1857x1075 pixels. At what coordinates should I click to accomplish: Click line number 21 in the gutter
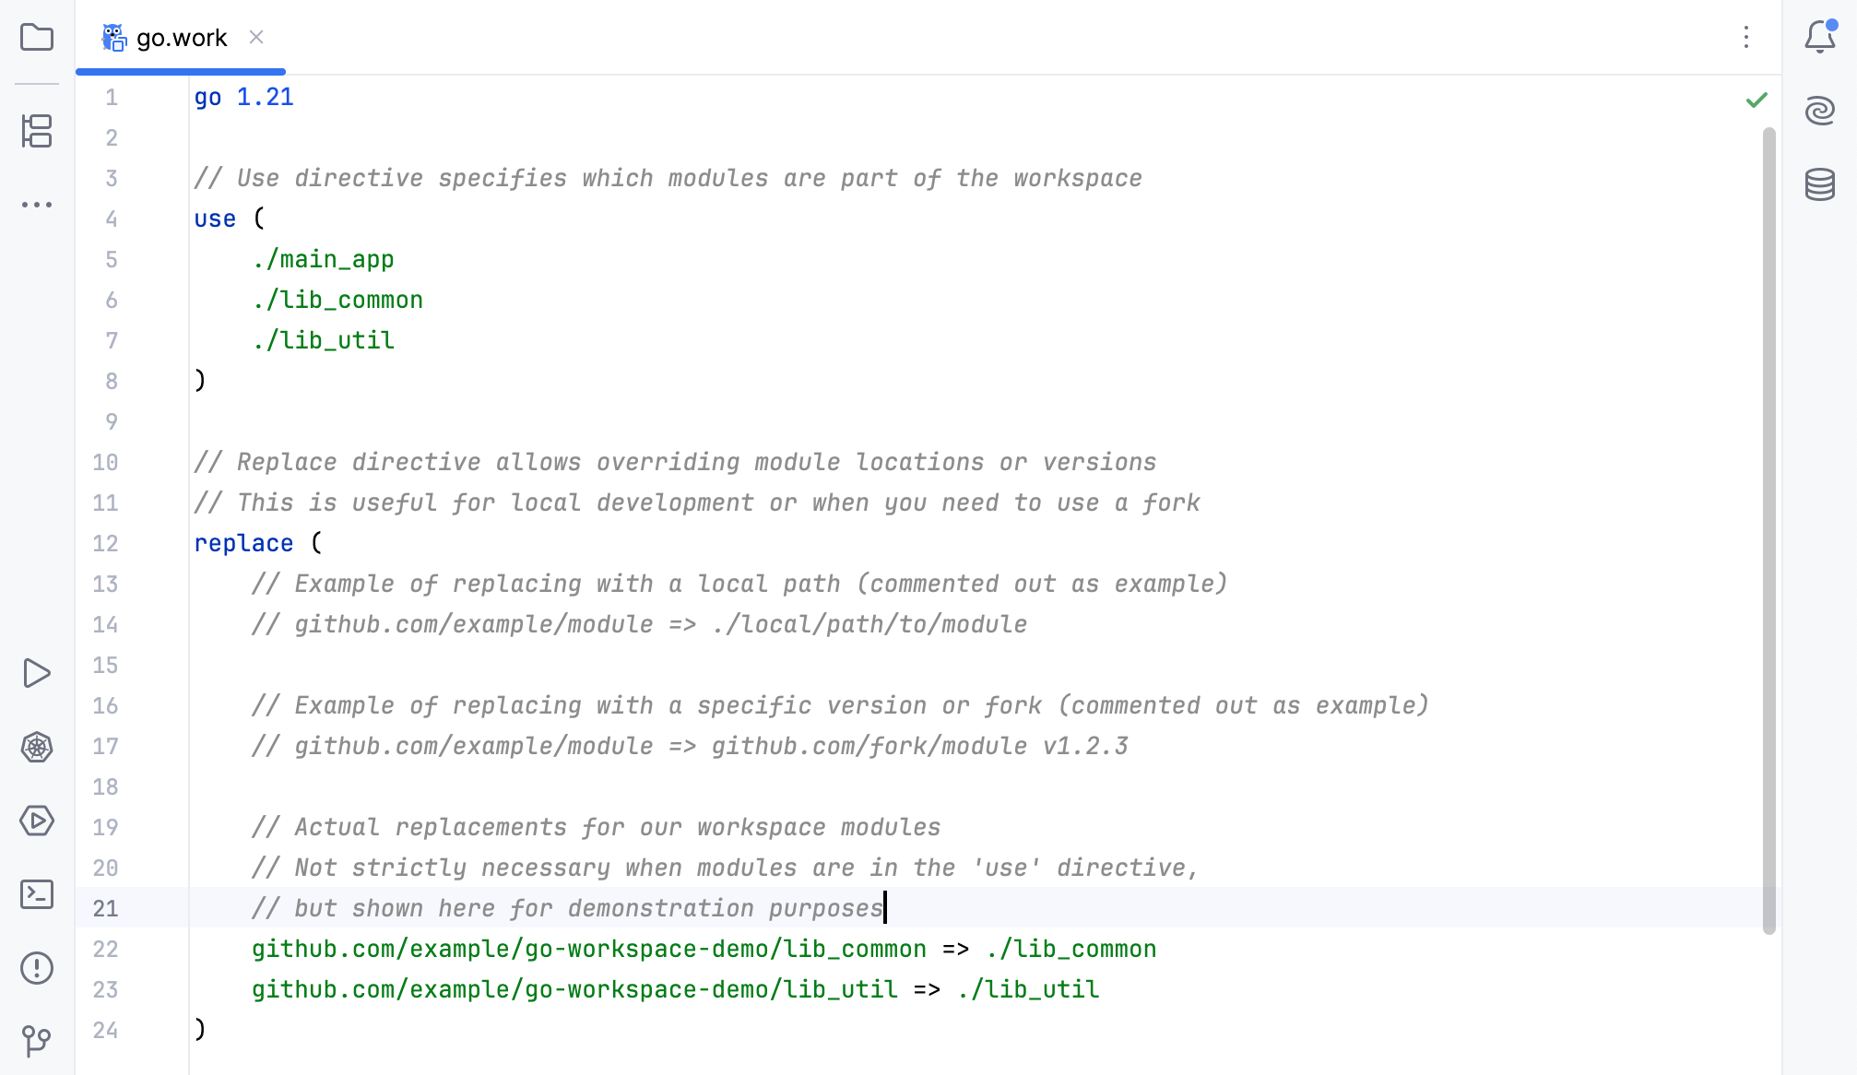[x=105, y=908]
